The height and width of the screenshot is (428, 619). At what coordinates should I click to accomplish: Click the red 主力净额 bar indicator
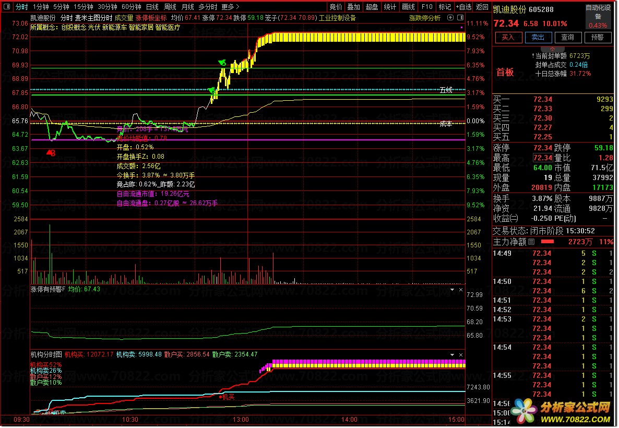coord(547,242)
